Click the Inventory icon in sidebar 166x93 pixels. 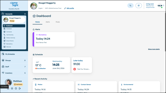[x=3, y=73]
